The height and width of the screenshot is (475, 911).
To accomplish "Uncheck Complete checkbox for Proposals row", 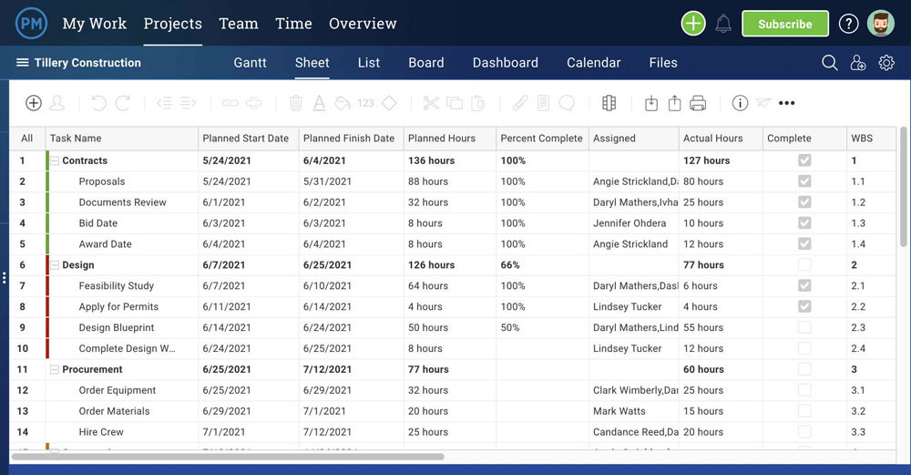I will click(x=804, y=181).
